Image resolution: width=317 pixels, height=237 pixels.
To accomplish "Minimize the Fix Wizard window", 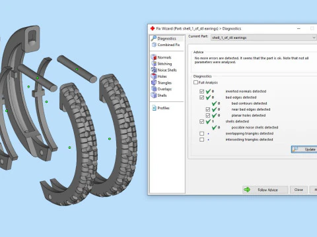I will [x=299, y=28].
